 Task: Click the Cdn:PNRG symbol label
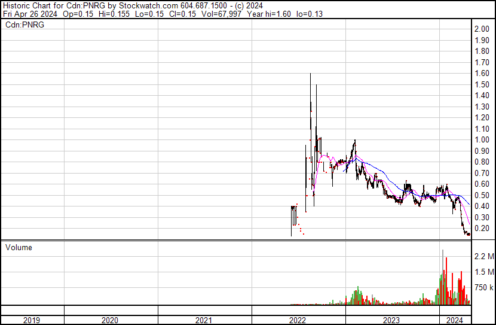click(x=25, y=25)
